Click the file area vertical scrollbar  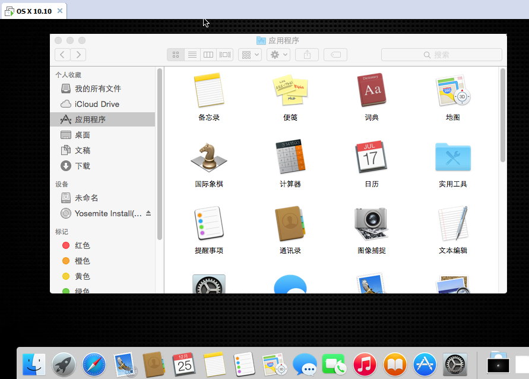[503, 115]
